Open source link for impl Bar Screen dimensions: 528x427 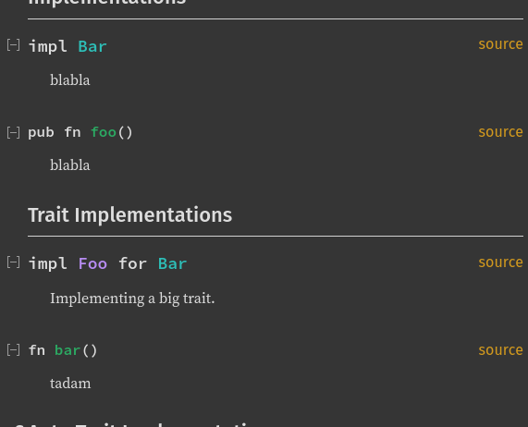[x=500, y=44]
